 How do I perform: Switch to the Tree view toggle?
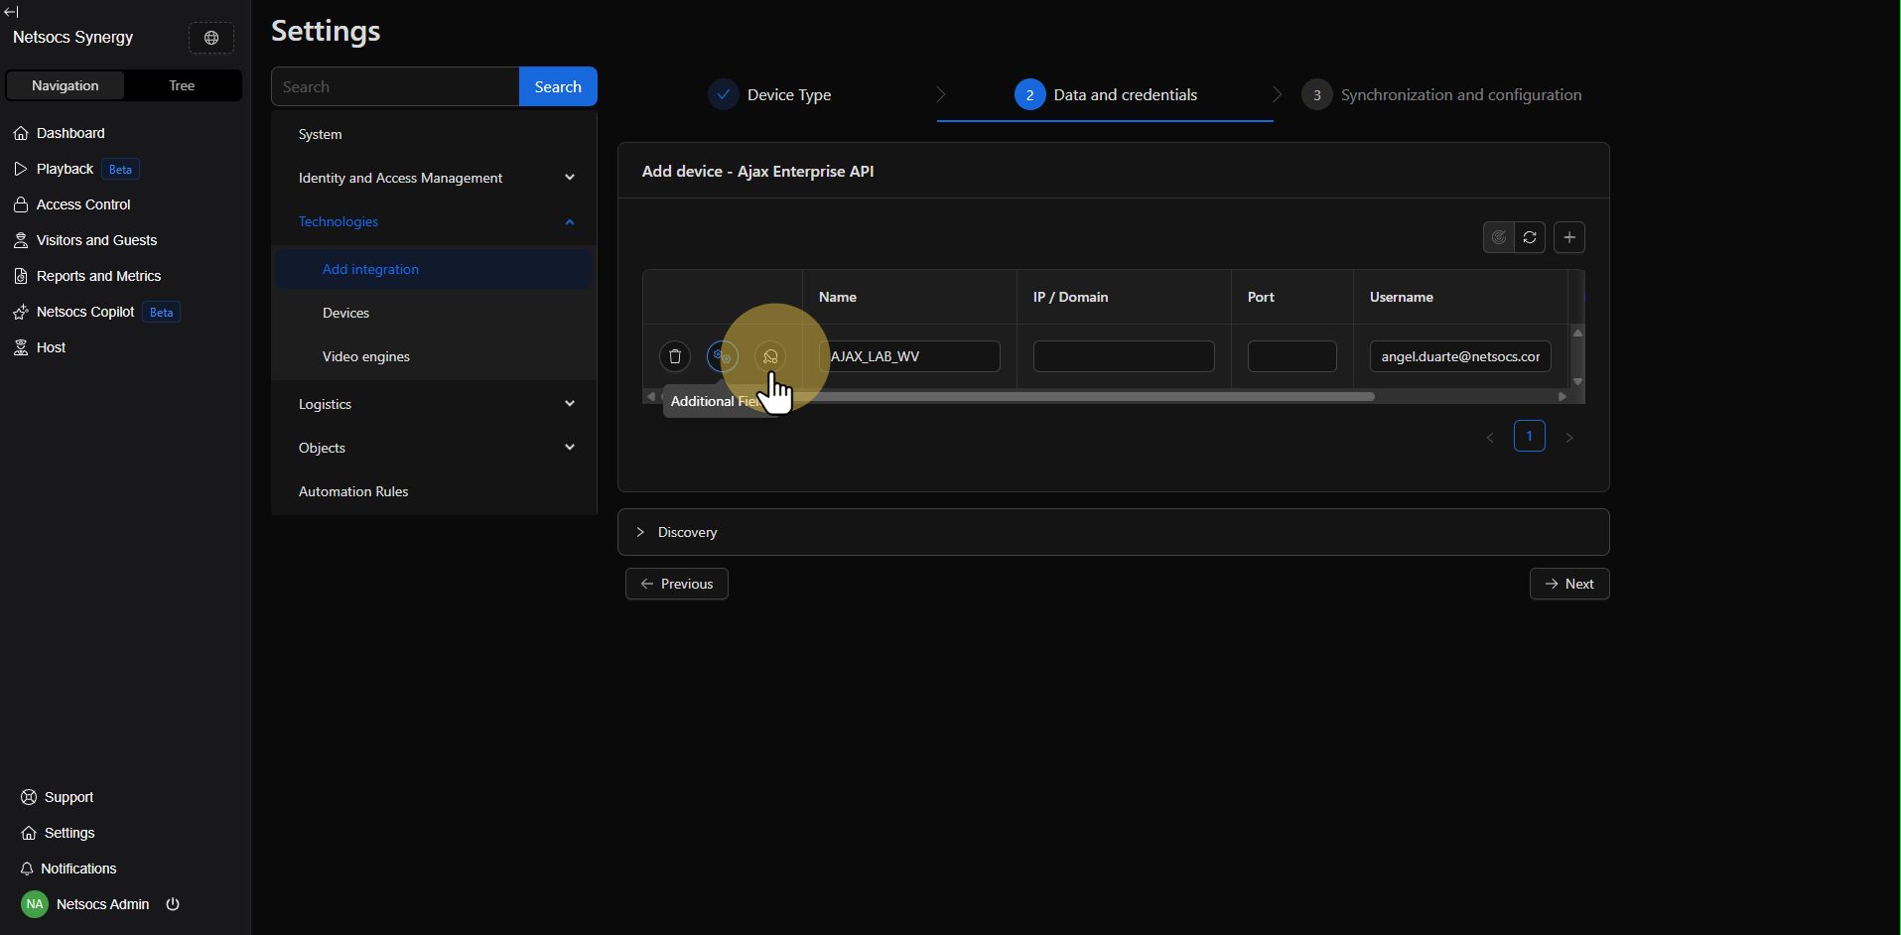(x=182, y=85)
